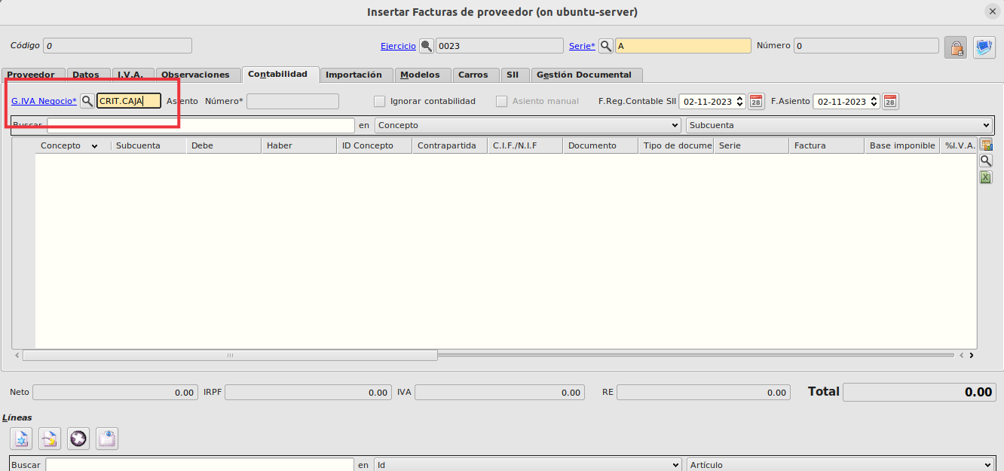Screen dimensions: 1004x471
Task: Click the IRPF amount field
Action: point(308,393)
